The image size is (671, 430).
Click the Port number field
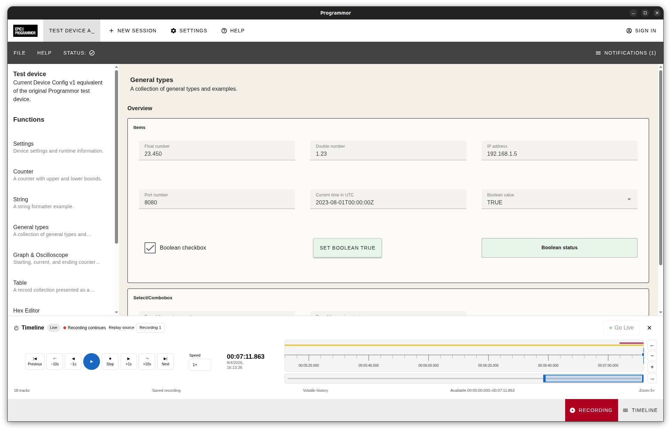coord(217,199)
